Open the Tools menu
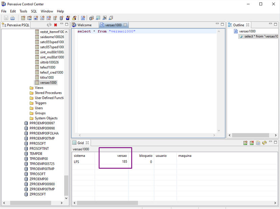Image resolution: width=280 pixels, height=209 pixels. [23, 11]
